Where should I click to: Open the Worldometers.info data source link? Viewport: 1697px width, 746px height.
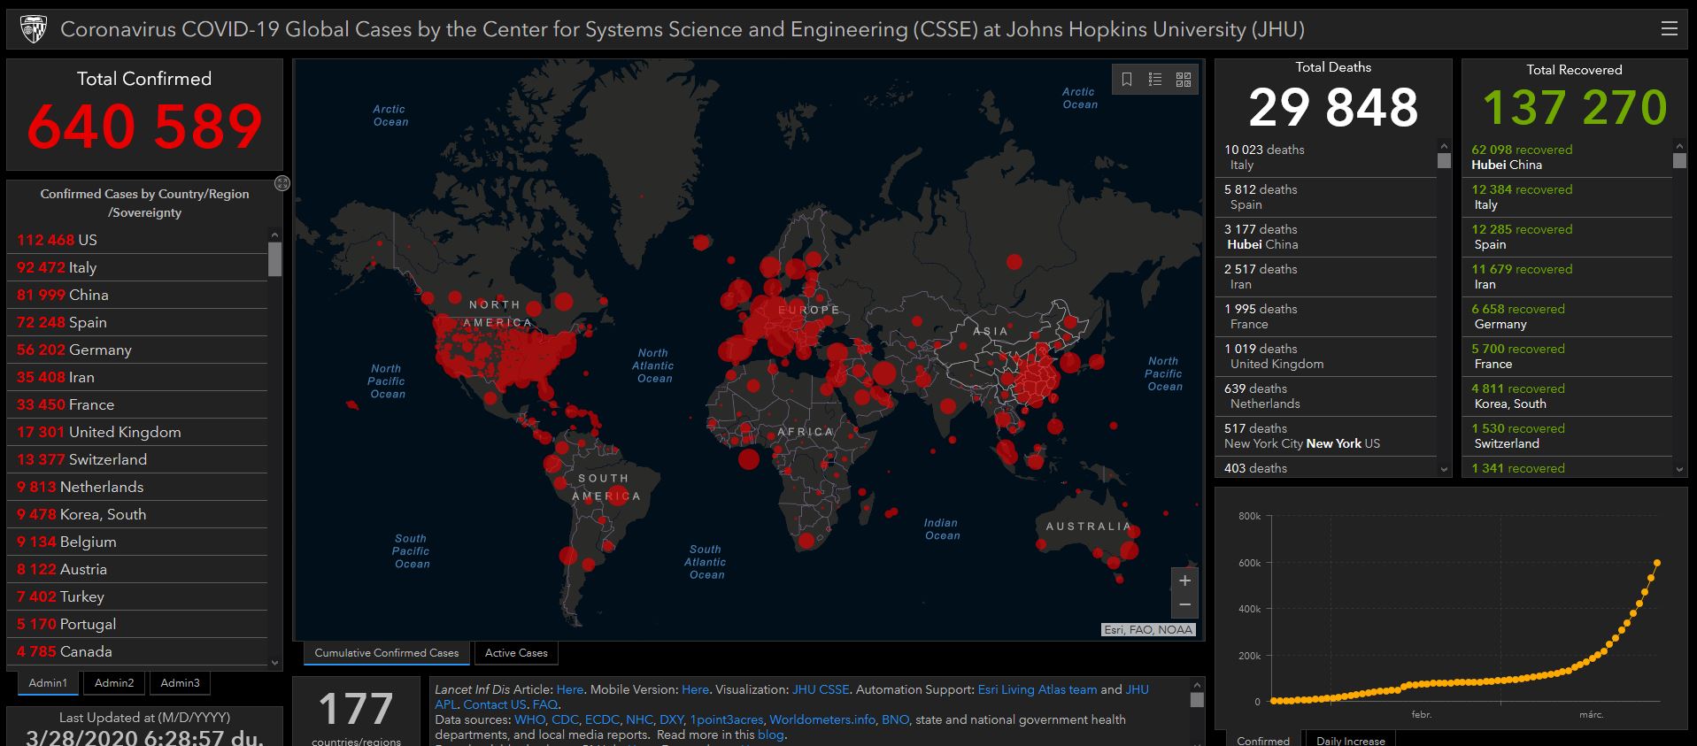click(x=822, y=719)
